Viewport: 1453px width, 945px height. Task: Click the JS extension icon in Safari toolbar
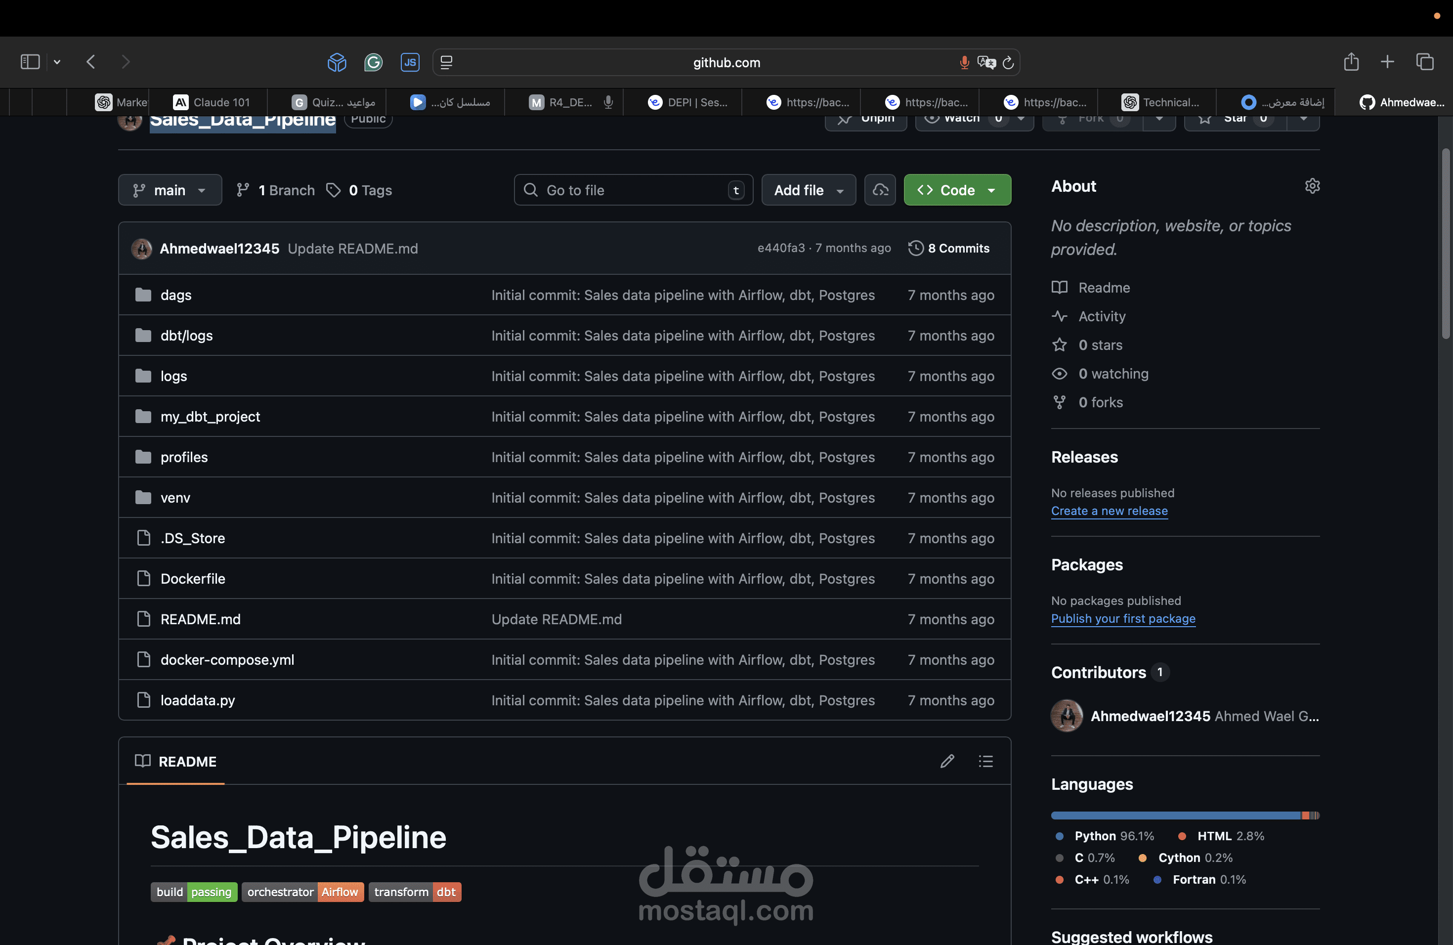410,62
